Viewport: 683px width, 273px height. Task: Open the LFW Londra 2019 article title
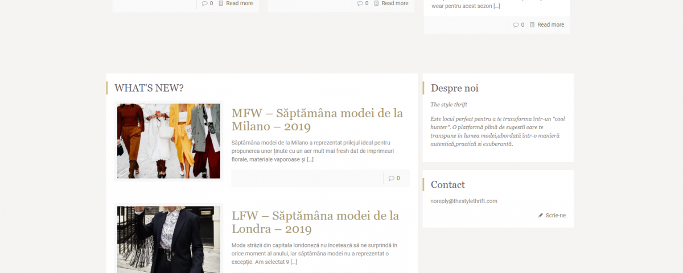pyautogui.click(x=315, y=222)
